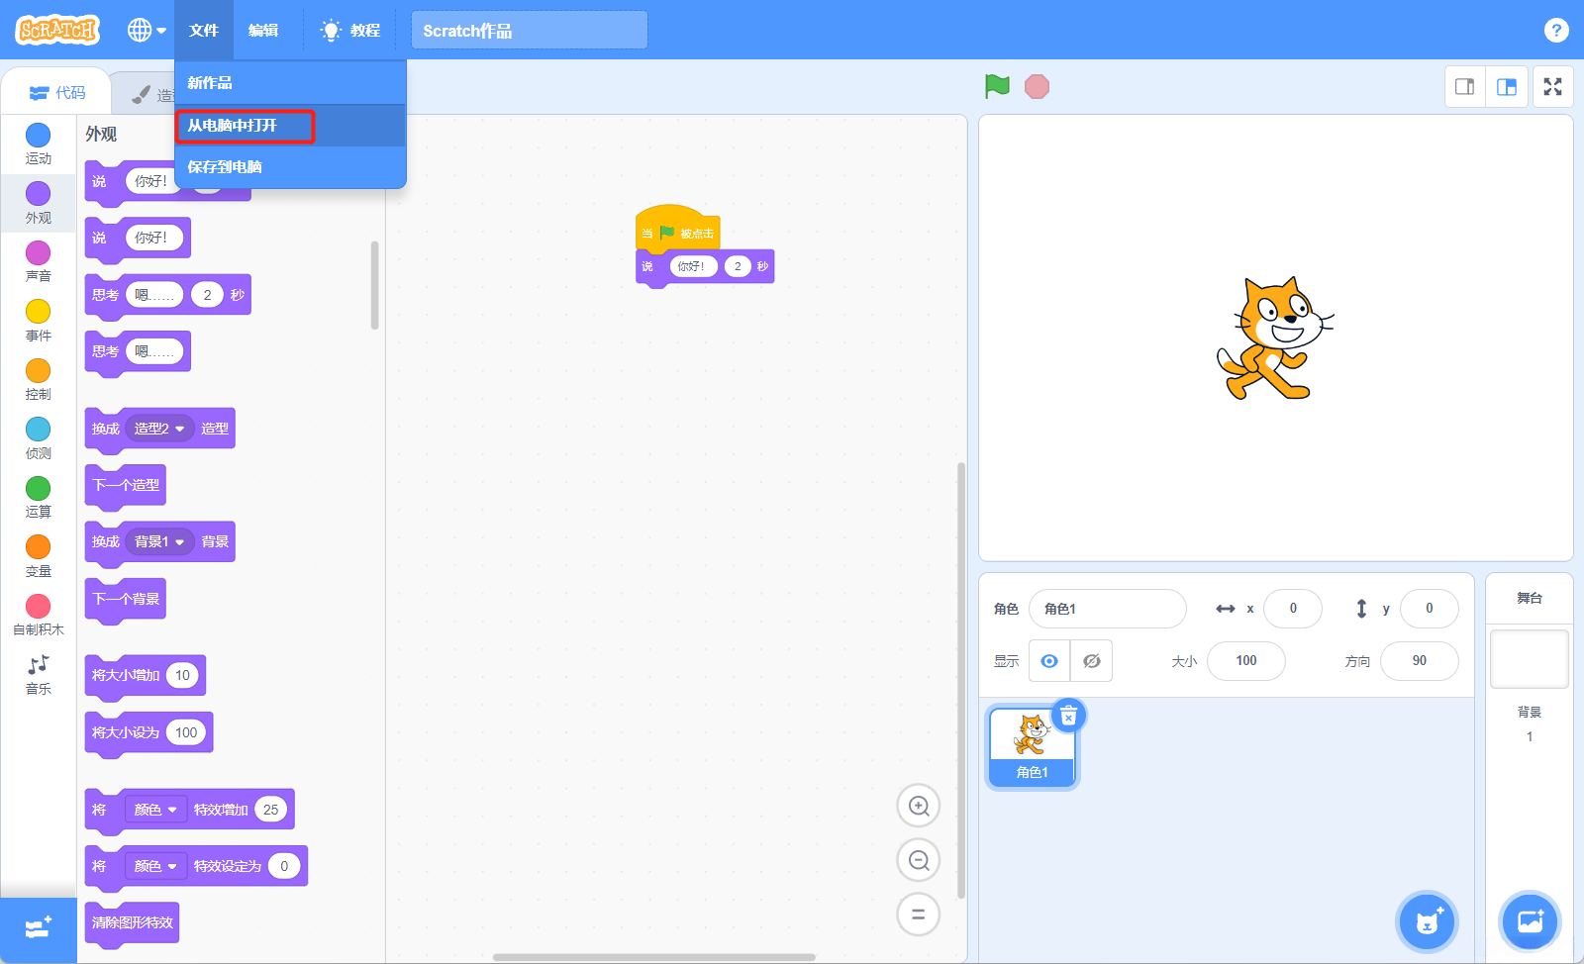Delete sprite 角色1 with trash icon

coord(1068,716)
